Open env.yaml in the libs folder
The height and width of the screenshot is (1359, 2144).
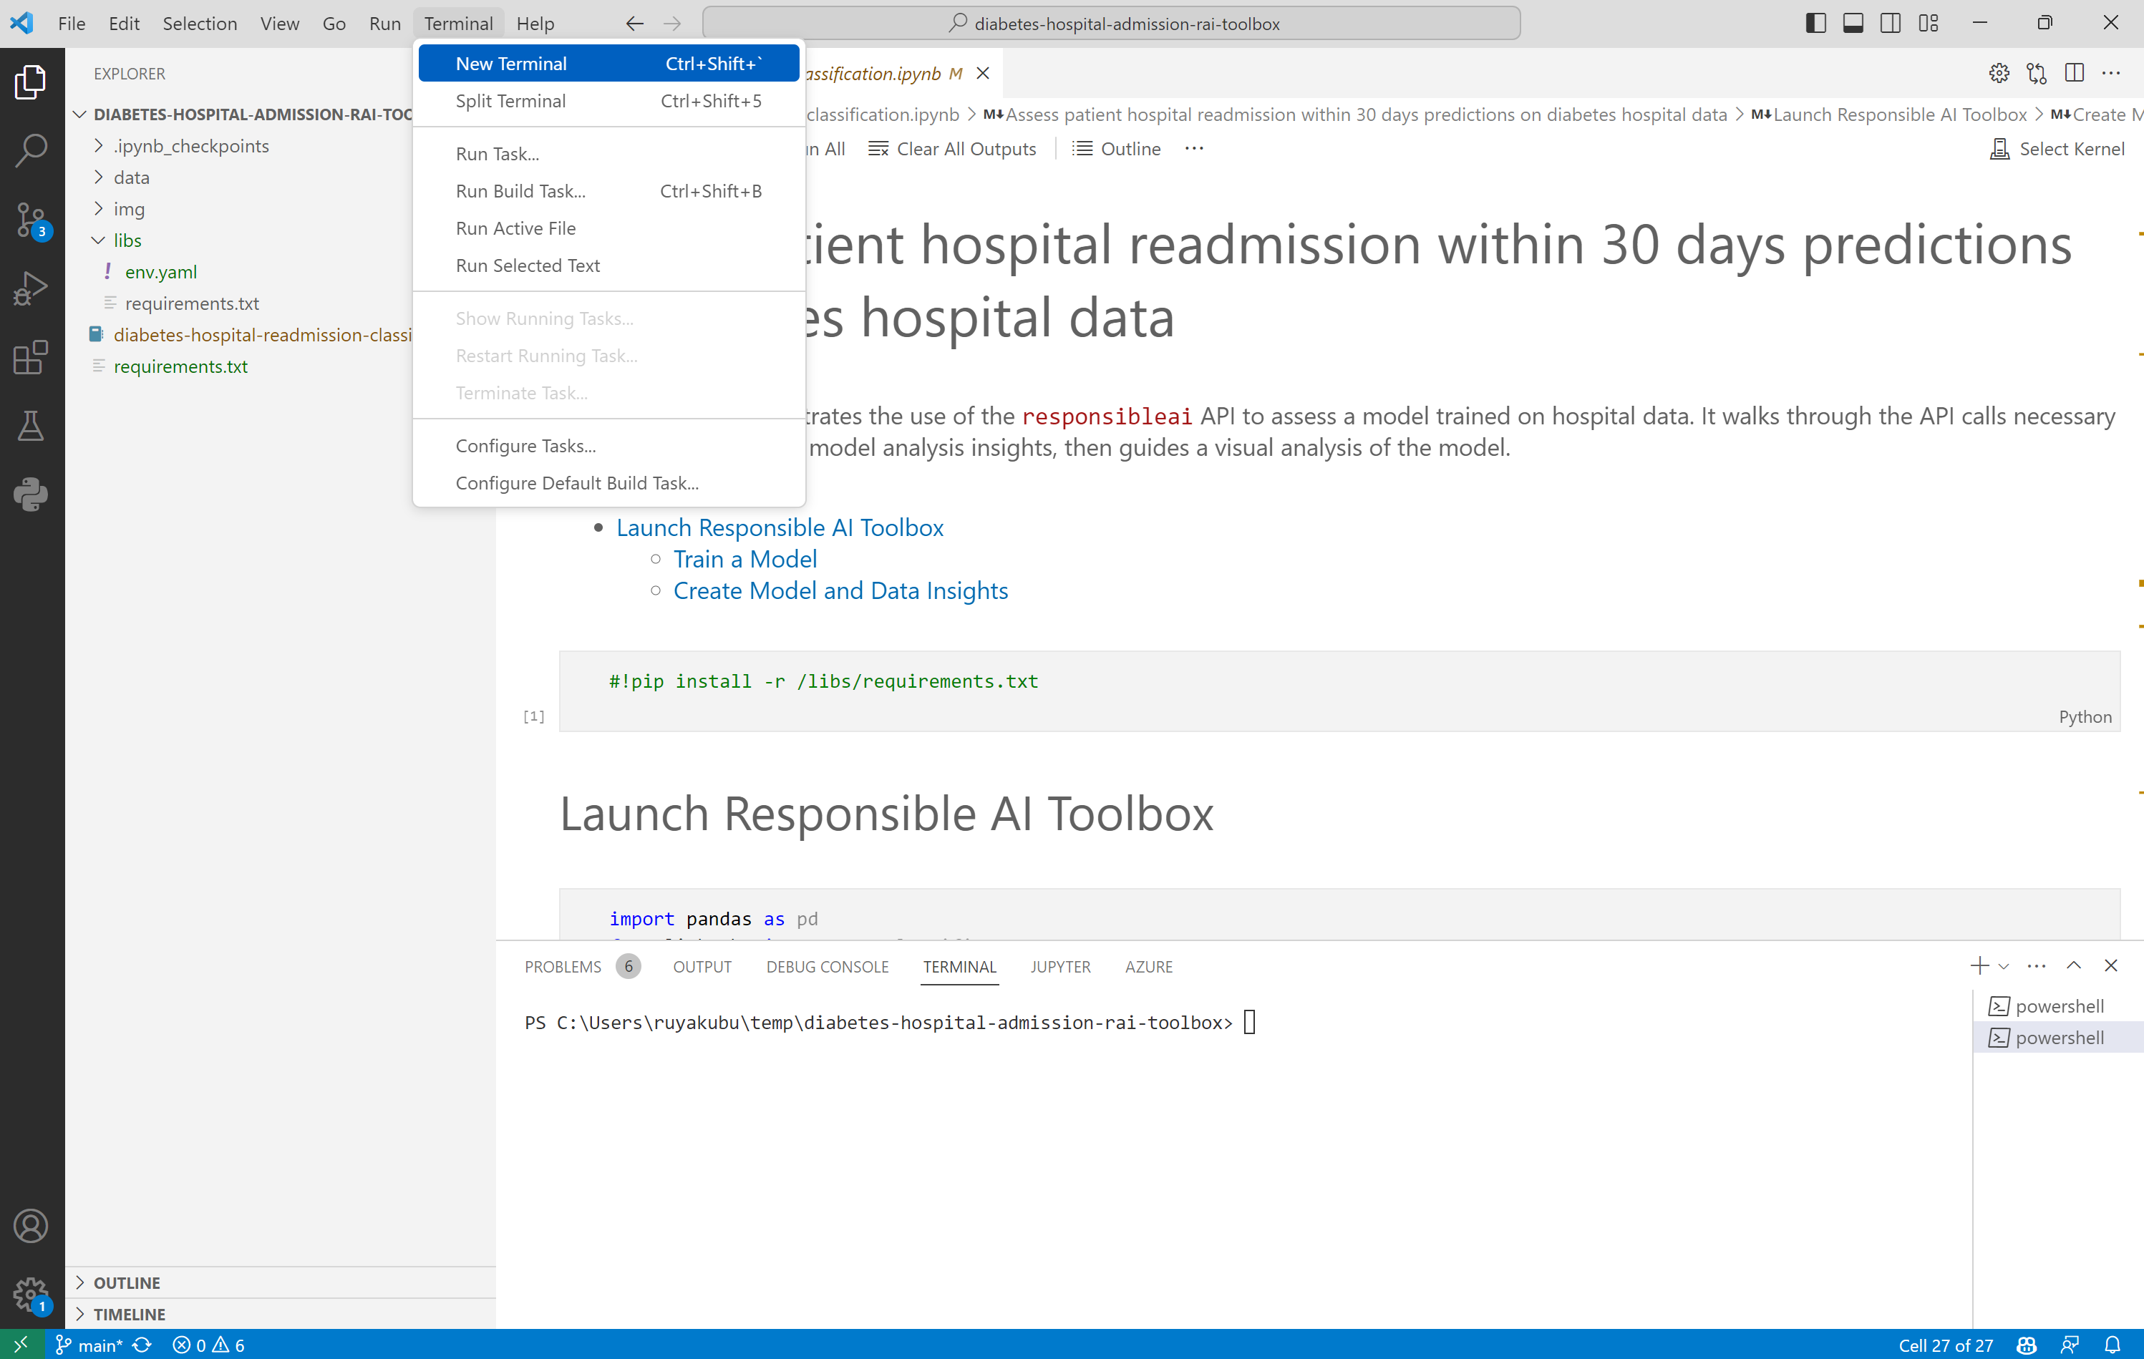click(161, 271)
